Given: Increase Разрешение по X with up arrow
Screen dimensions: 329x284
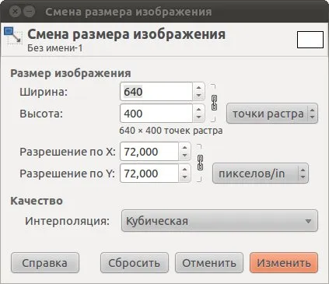Looking at the screenshot, I should [x=184, y=148].
